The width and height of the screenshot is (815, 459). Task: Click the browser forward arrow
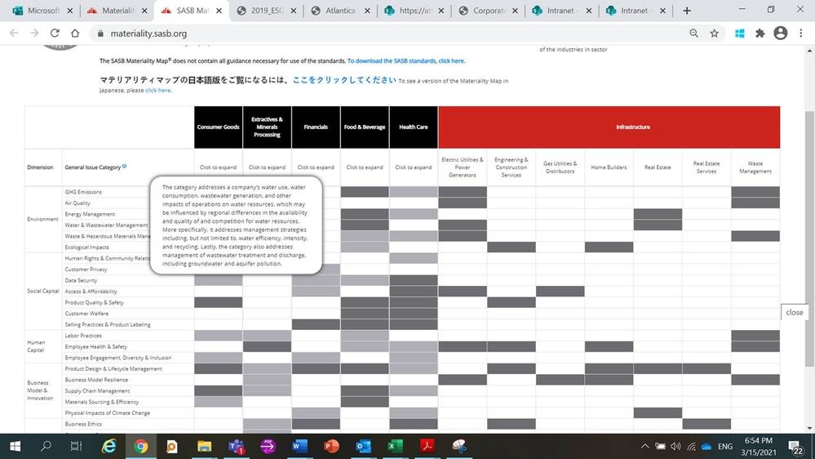pyautogui.click(x=34, y=33)
